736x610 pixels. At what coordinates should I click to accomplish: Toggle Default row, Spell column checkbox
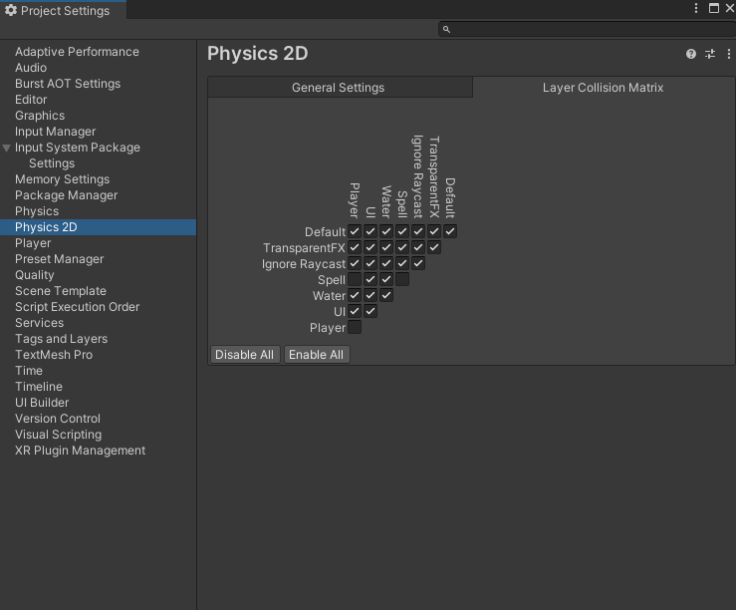pos(402,231)
